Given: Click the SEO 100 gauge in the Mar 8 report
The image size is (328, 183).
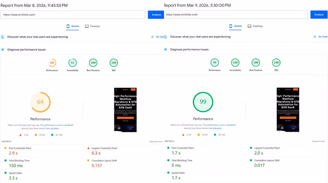Looking at the screenshot, I should point(114,63).
